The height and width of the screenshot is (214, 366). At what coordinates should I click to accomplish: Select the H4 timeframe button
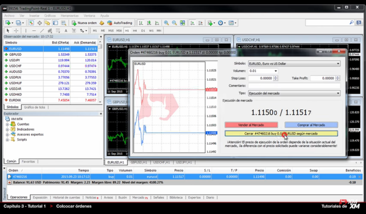click(x=135, y=31)
